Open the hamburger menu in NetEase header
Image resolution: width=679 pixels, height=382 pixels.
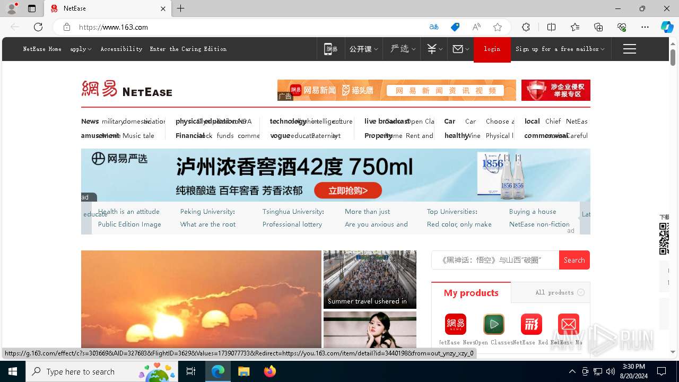pos(630,49)
